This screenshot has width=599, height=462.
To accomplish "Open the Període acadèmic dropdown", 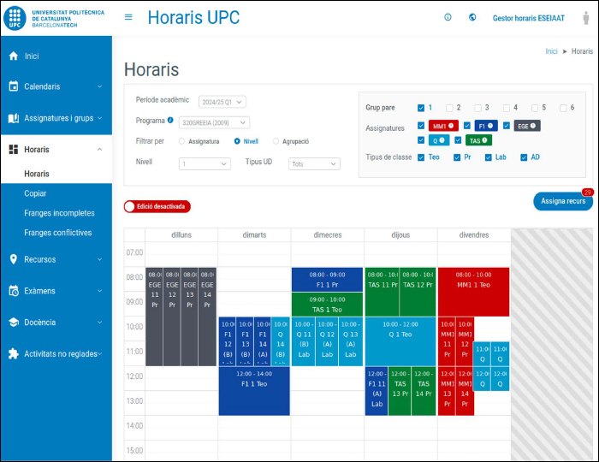I will (x=222, y=101).
